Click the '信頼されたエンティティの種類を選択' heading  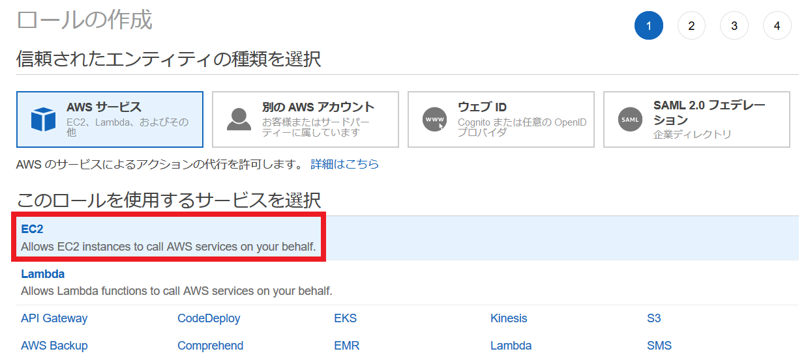168,59
